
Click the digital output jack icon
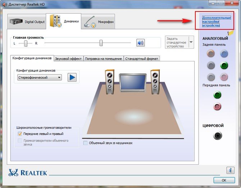[x=218, y=136]
